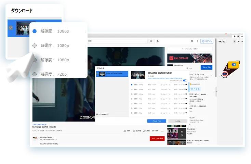Open the Valorant ad's three-dot menu
Image resolution: width=251 pixels, height=164 pixels.
pos(211,75)
